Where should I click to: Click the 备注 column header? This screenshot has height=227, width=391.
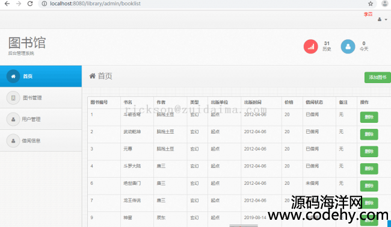coord(343,102)
